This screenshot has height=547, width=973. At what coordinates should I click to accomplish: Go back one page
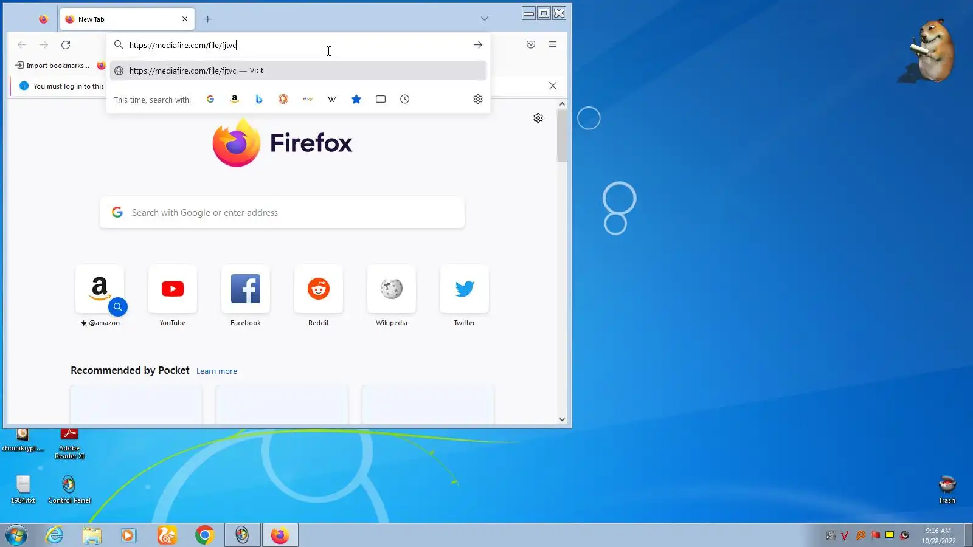coord(22,44)
